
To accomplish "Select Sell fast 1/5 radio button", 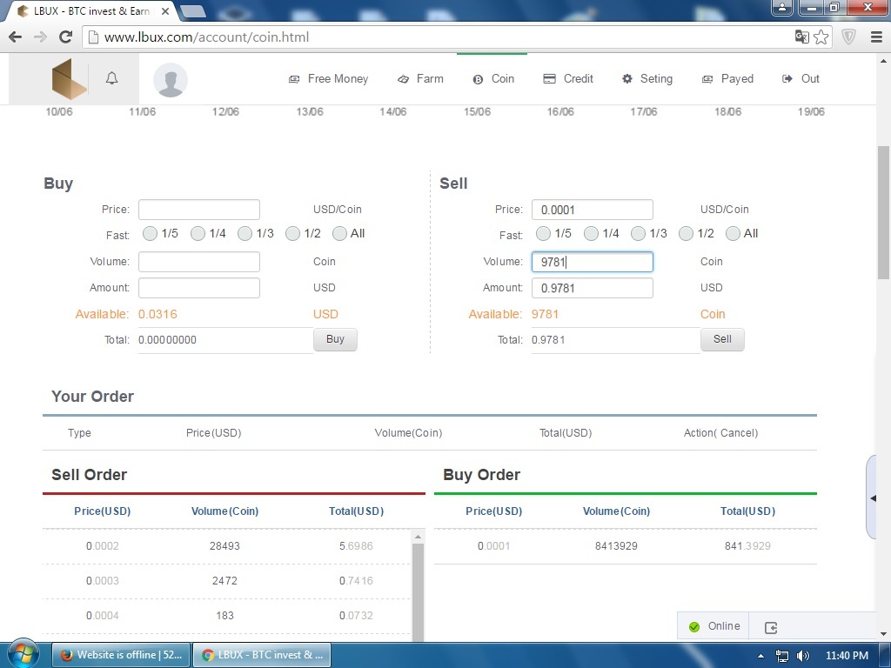I will [x=543, y=233].
